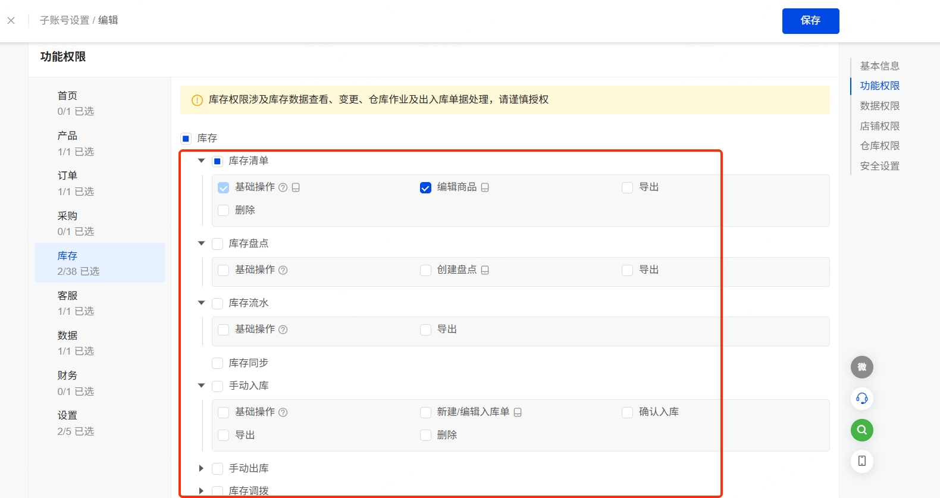Switch to the 产品 permission category
Image resolution: width=940 pixels, height=498 pixels.
coord(100,143)
